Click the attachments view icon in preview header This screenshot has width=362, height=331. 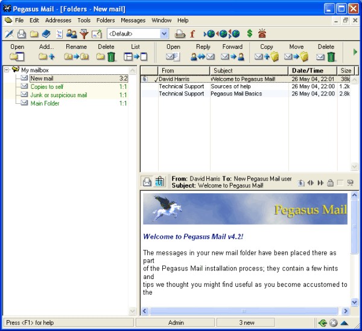click(x=159, y=182)
